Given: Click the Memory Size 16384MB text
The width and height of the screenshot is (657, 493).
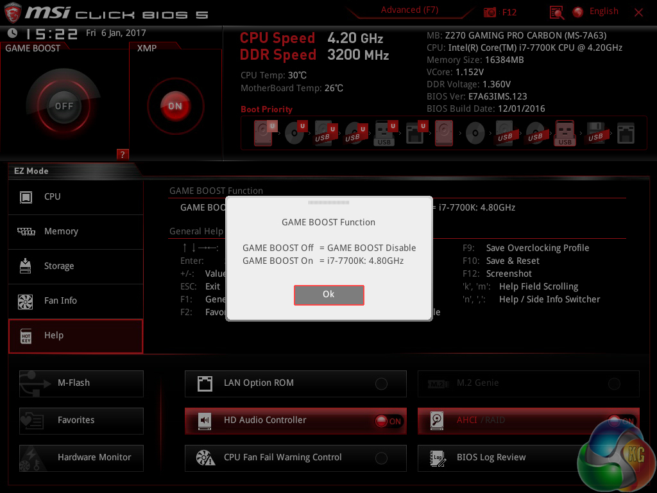Looking at the screenshot, I should [x=475, y=60].
